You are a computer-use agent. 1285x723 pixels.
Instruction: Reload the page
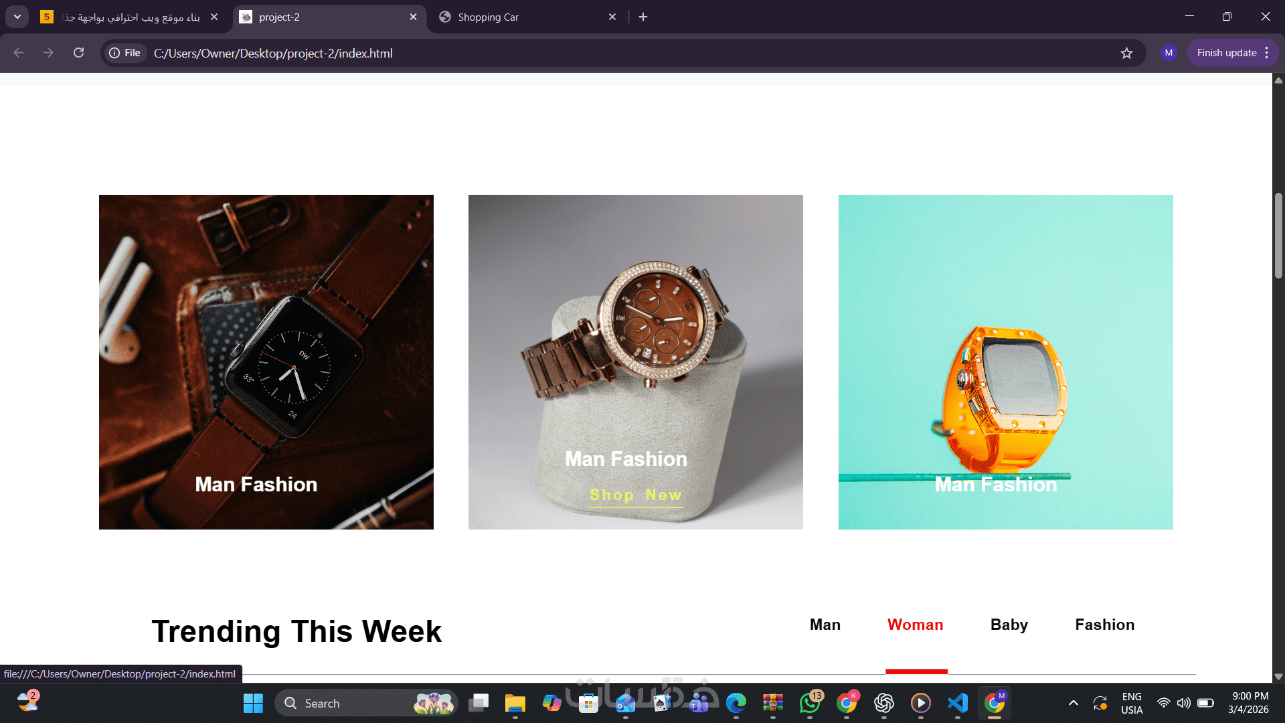click(78, 53)
